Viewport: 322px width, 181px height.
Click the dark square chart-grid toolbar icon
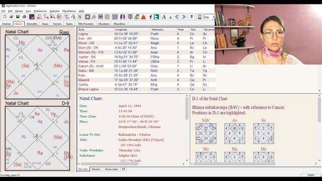pyautogui.click(x=87, y=17)
